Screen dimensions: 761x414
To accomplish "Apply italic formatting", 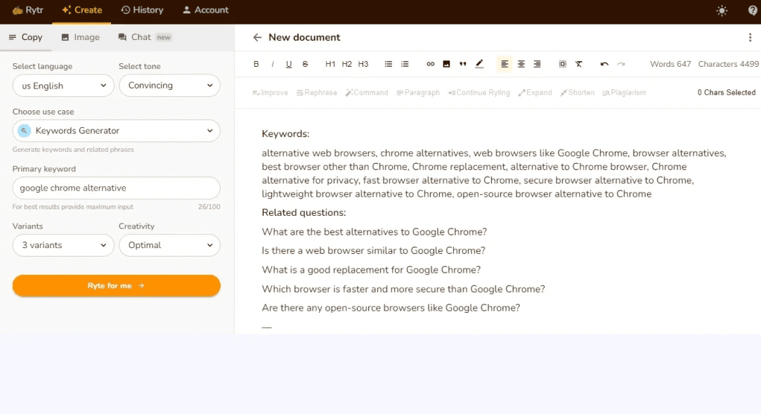I will (272, 64).
